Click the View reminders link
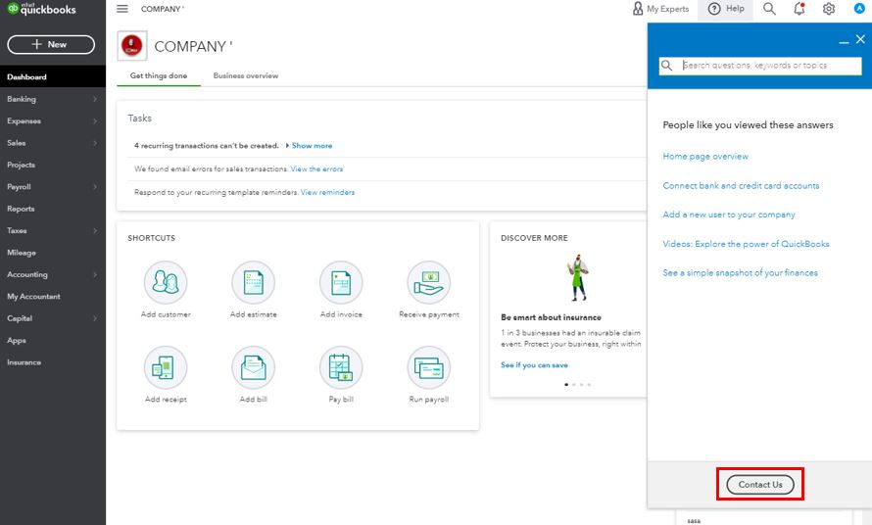 [x=327, y=192]
